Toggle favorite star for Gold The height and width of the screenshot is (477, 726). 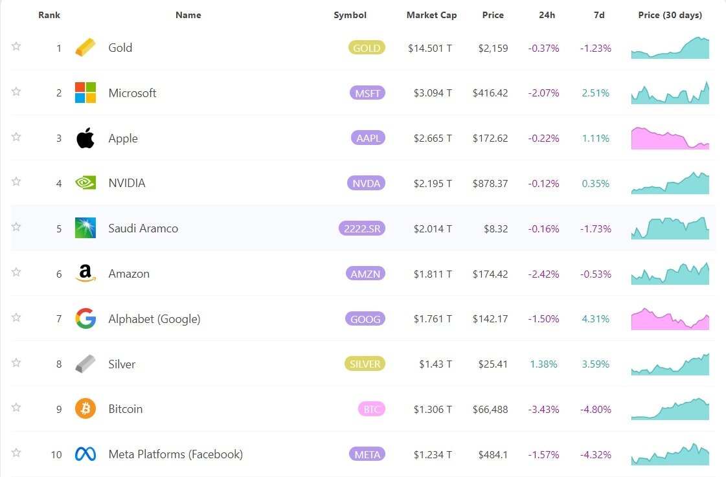click(16, 46)
